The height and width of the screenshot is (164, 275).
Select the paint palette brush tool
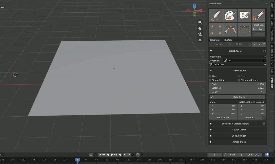(x=230, y=15)
